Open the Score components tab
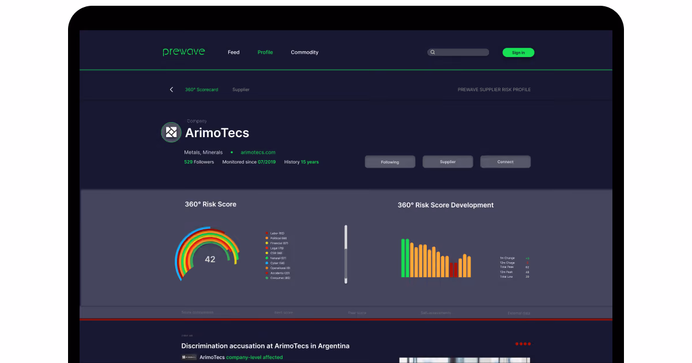692x363 pixels. [197, 312]
